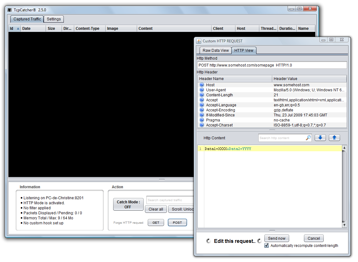This screenshot has width=358, height=262.
Task: Select the no-cache Pragma value
Action: [282, 120]
